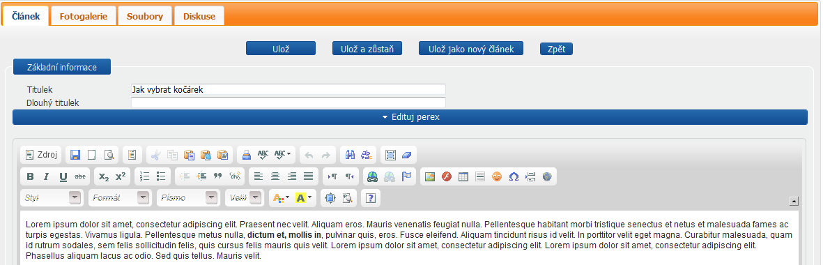The height and width of the screenshot is (265, 823).
Task: Toggle block quote formatting
Action: pyautogui.click(x=218, y=177)
